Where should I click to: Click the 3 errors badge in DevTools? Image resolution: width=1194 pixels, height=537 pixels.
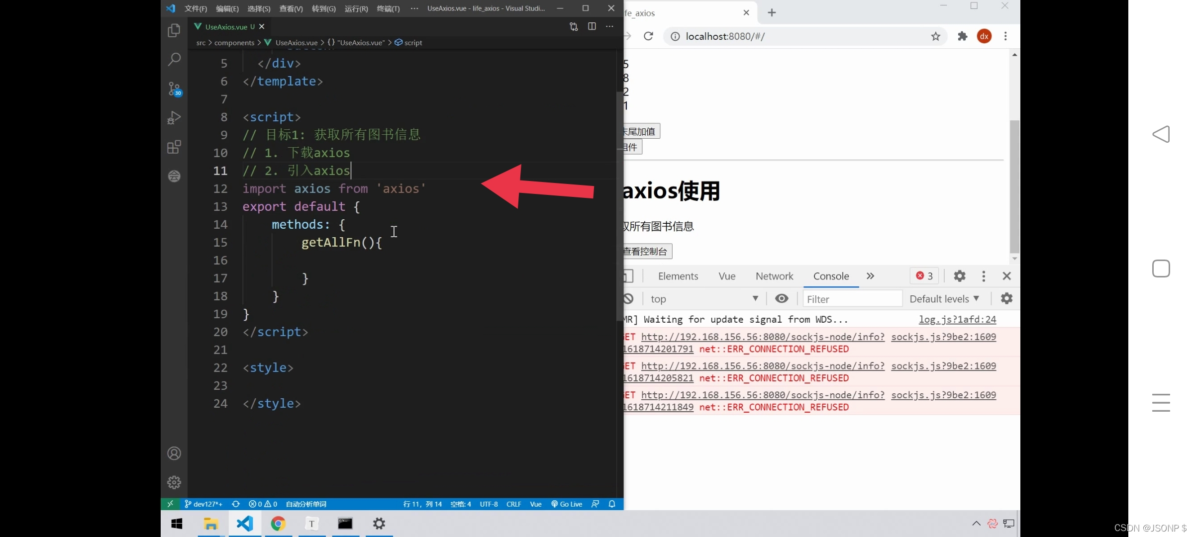pos(924,276)
